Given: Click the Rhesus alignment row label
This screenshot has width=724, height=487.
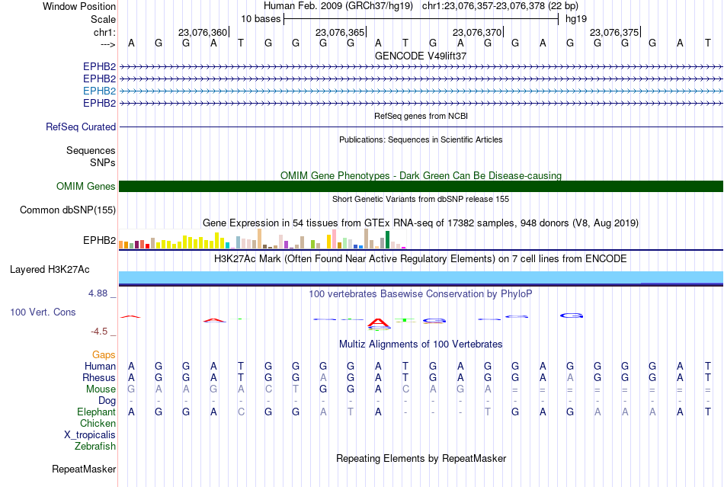Looking at the screenshot, I should (99, 377).
